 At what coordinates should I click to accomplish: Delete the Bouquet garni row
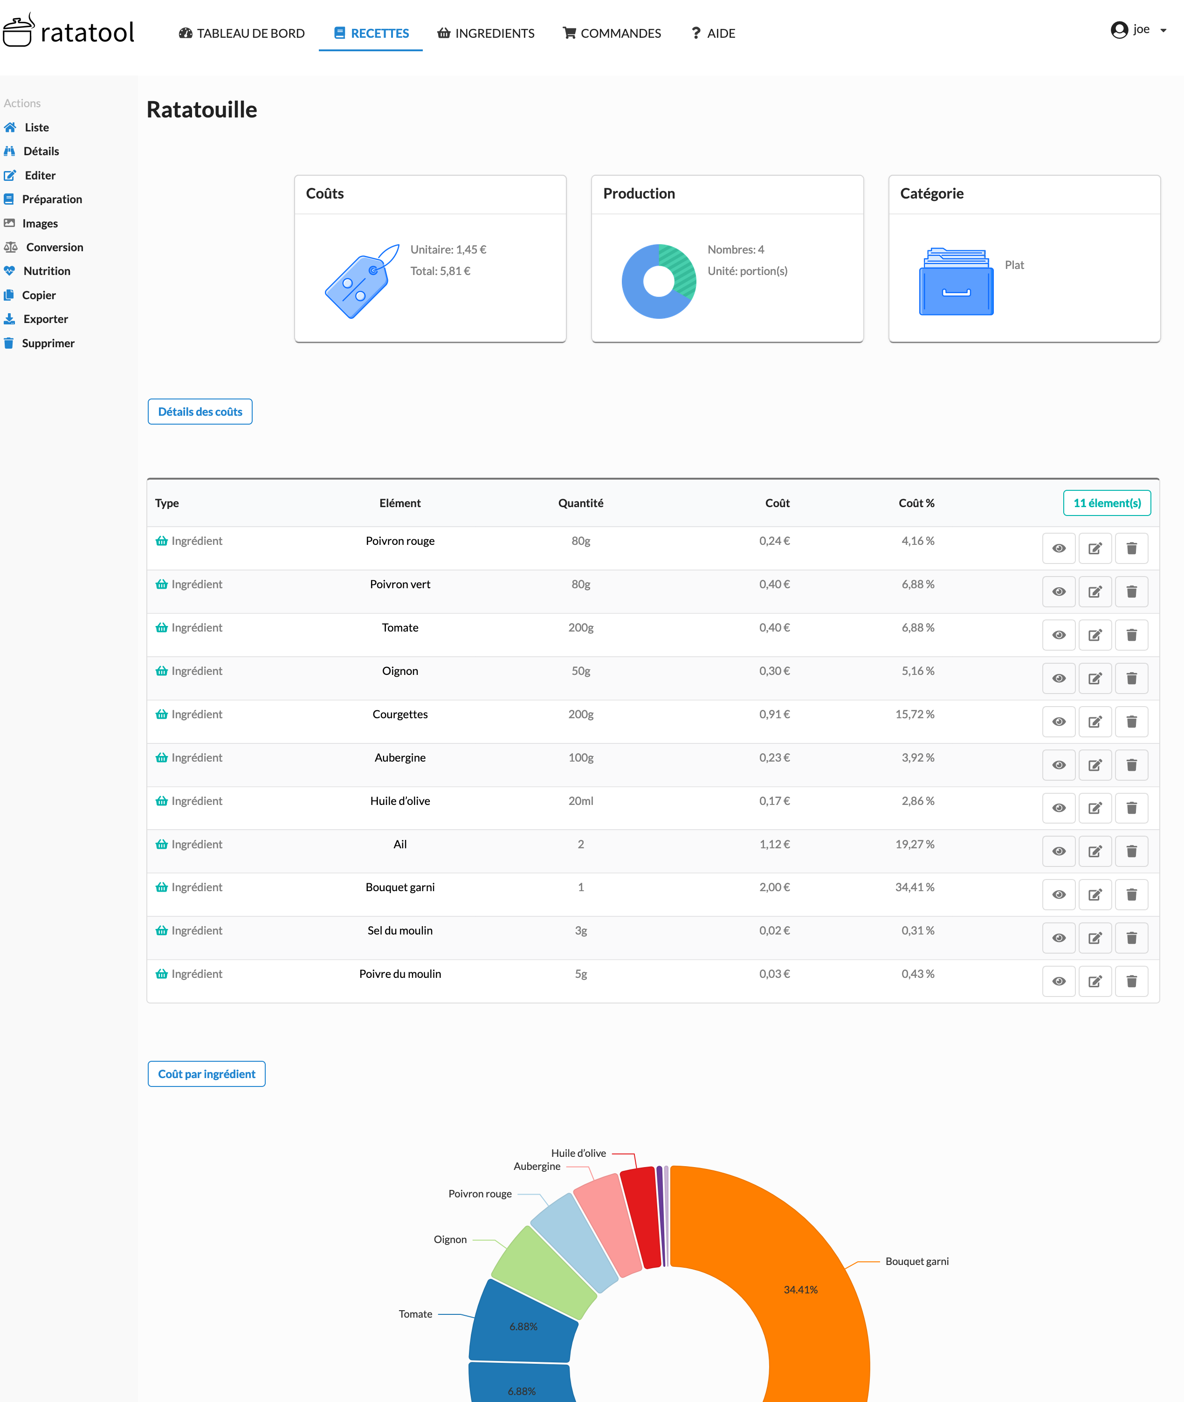pos(1131,894)
